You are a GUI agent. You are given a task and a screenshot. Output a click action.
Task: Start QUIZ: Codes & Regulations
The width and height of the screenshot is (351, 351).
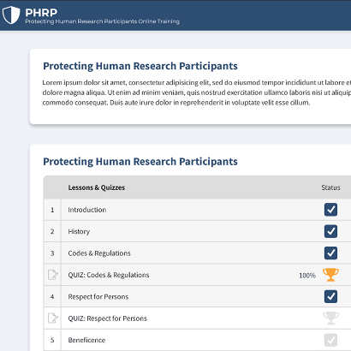pos(109,275)
